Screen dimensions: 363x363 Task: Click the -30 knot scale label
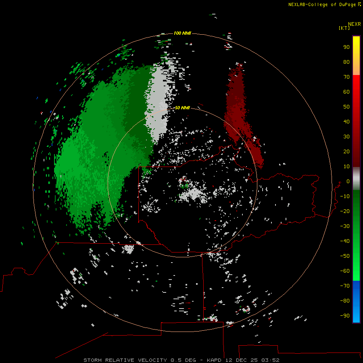(x=345, y=226)
